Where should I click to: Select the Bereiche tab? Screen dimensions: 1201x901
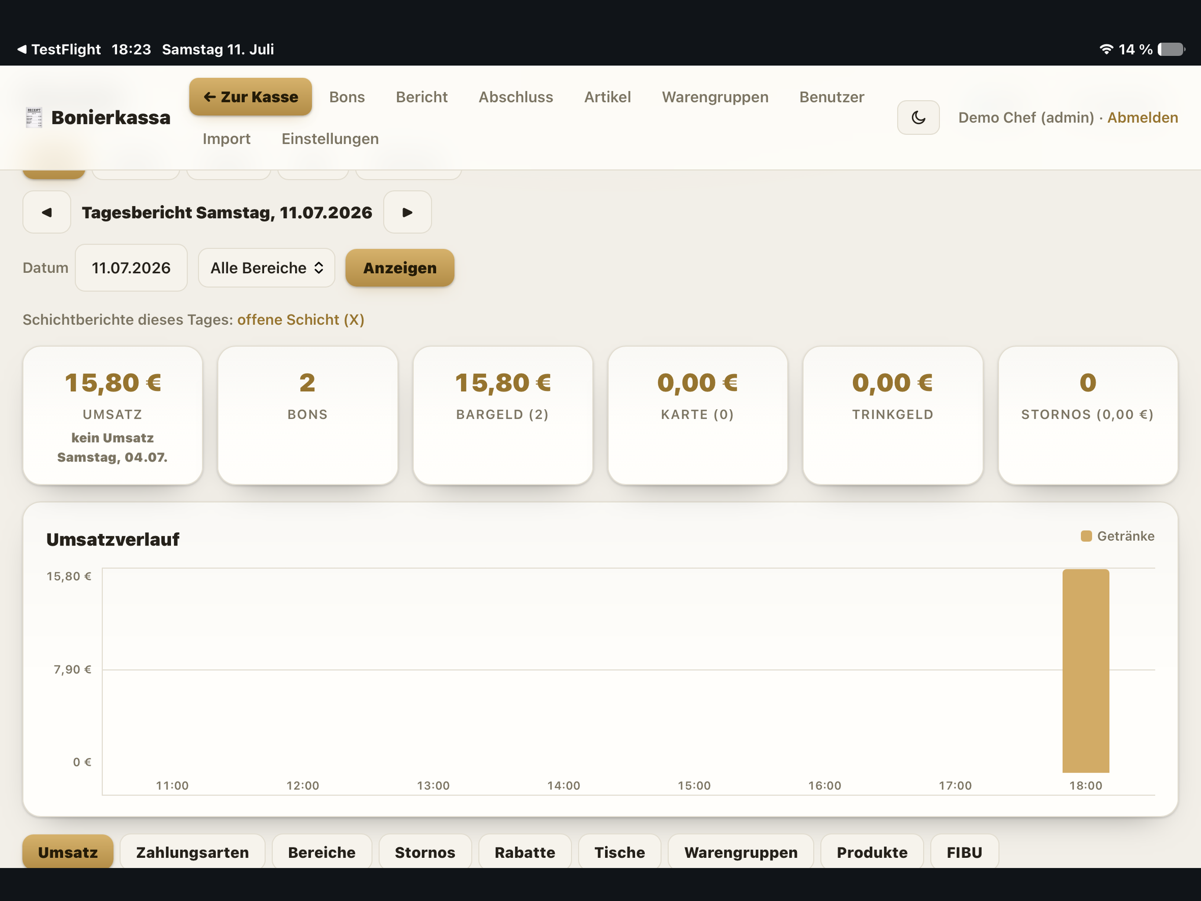pos(321,852)
